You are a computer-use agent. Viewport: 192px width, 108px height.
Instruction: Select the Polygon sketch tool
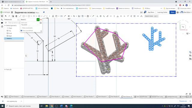coord(39,16)
